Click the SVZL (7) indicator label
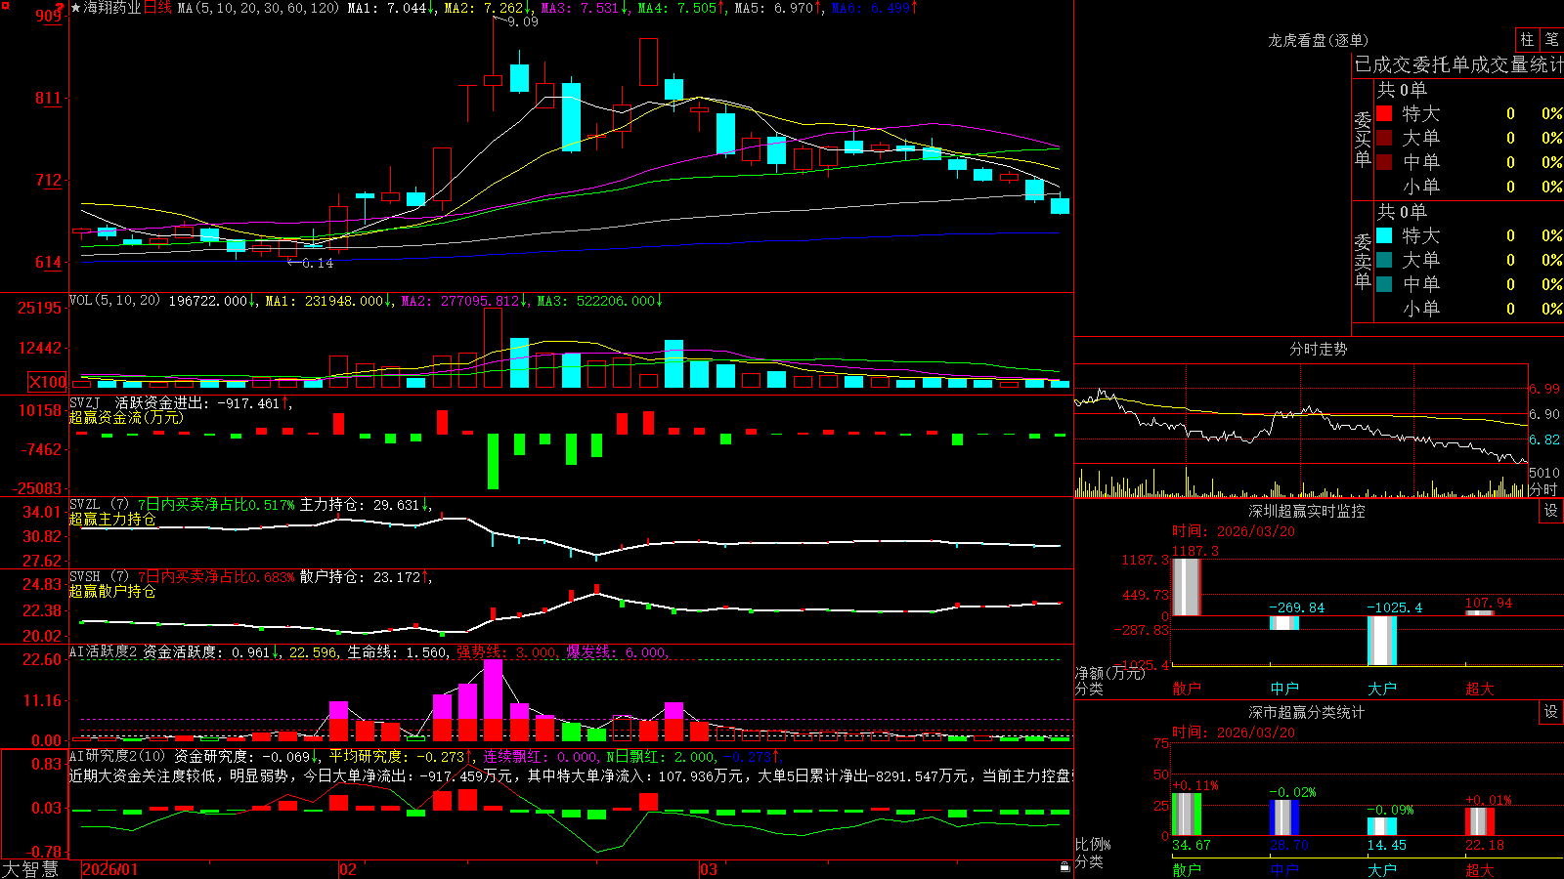 click(x=100, y=505)
